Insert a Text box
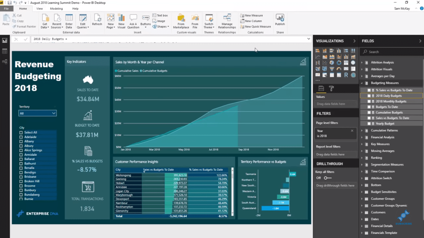 coord(160,15)
